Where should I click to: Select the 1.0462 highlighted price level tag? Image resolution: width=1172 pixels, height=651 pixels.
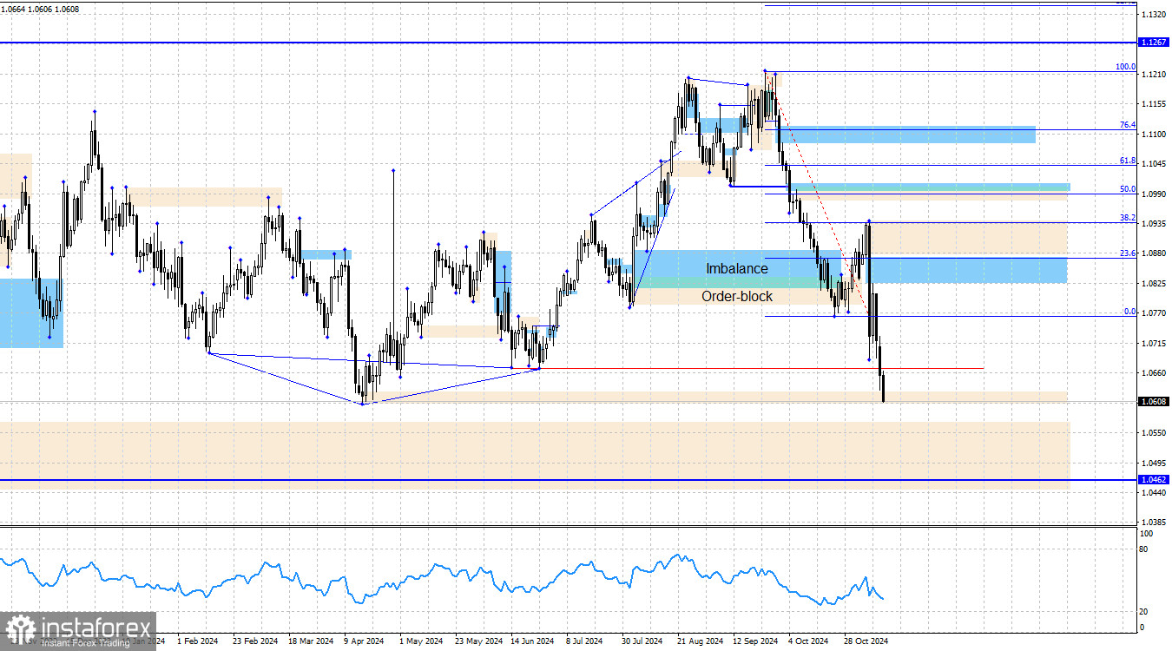[x=1153, y=479]
